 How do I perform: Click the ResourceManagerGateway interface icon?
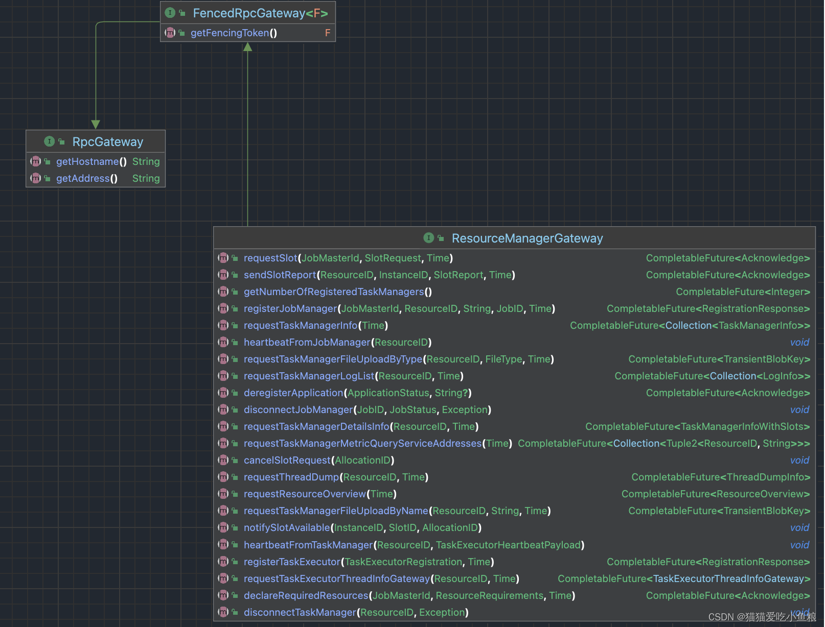[x=429, y=238]
